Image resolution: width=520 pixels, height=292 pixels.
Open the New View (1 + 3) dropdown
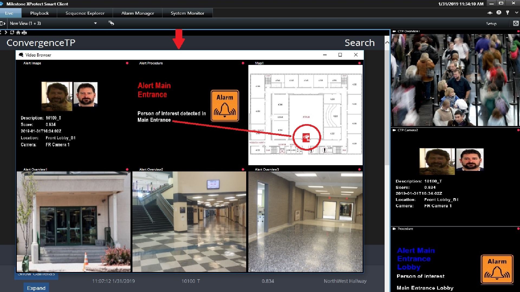53,23
